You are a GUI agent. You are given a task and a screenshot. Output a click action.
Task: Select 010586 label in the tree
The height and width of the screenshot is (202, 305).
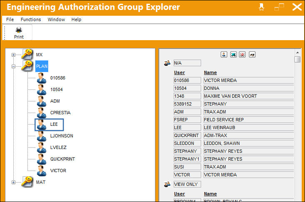58,78
